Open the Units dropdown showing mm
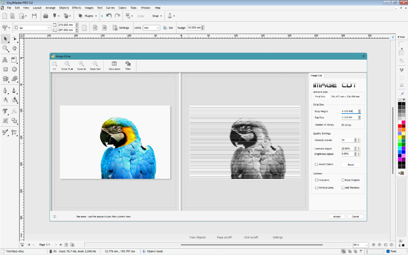The image size is (408, 255). 151,28
